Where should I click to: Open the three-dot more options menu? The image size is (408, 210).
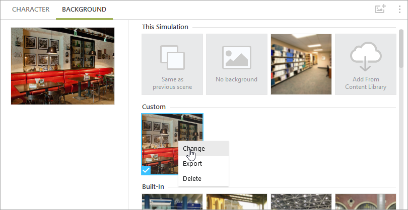399,9
